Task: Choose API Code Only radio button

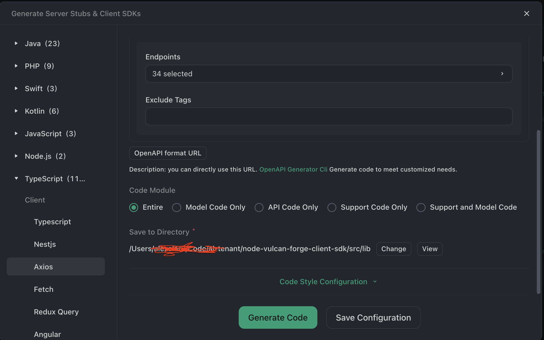Action: [x=259, y=207]
